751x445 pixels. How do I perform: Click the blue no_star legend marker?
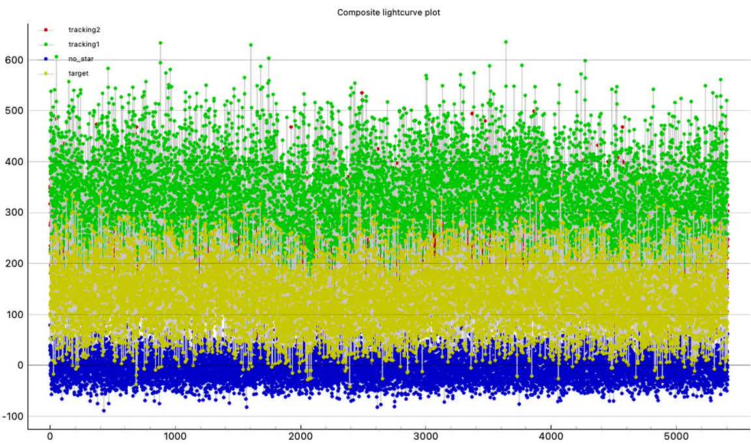tap(45, 59)
